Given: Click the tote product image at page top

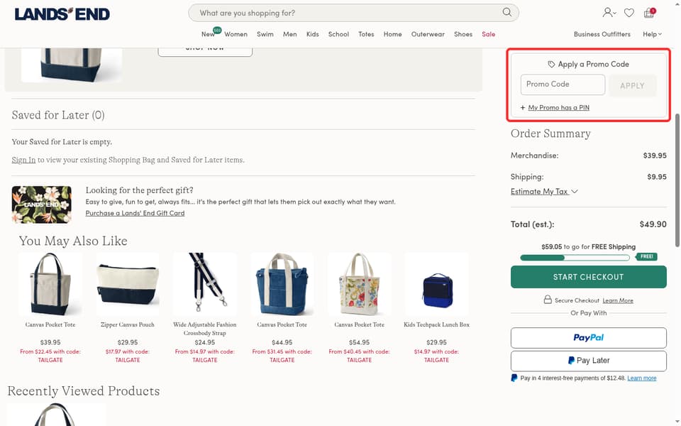Looking at the screenshot, I should (71, 65).
